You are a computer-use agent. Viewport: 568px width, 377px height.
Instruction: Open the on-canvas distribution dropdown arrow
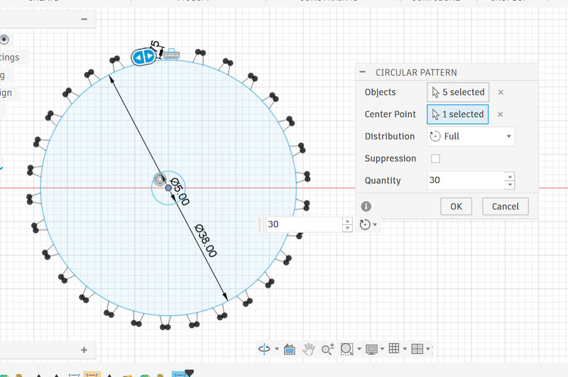[375, 225]
